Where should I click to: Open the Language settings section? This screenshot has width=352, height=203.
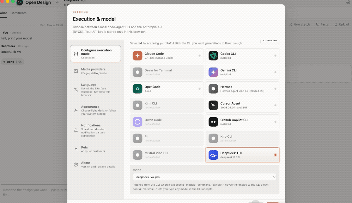point(96,90)
